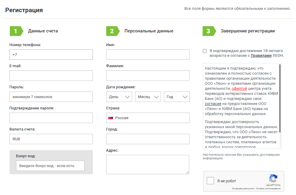This screenshot has width=296, height=195.
Task: Expand the Месяц birth month dropdown
Action: tap(148, 97)
